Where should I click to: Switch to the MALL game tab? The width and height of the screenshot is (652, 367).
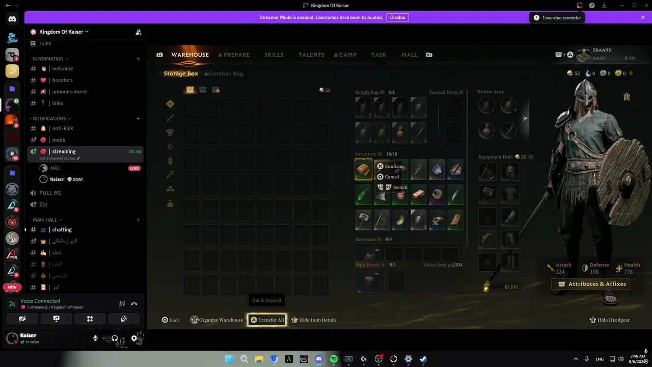tap(409, 55)
